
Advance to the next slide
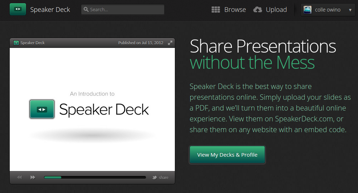(33, 177)
